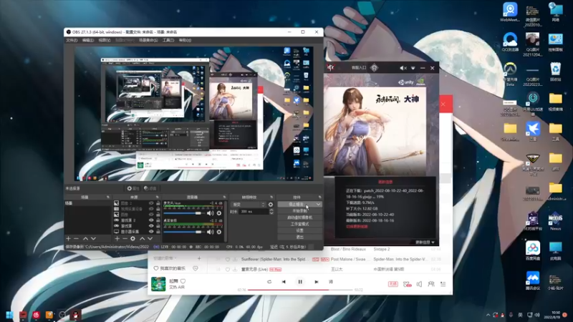Add a new scene with the plus icon
Viewport: 573px width, 322px height.
tap(68, 238)
